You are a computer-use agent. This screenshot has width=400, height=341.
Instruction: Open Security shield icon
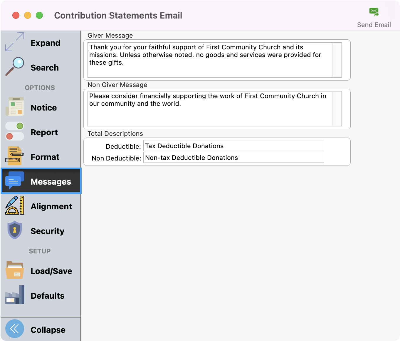click(x=15, y=230)
